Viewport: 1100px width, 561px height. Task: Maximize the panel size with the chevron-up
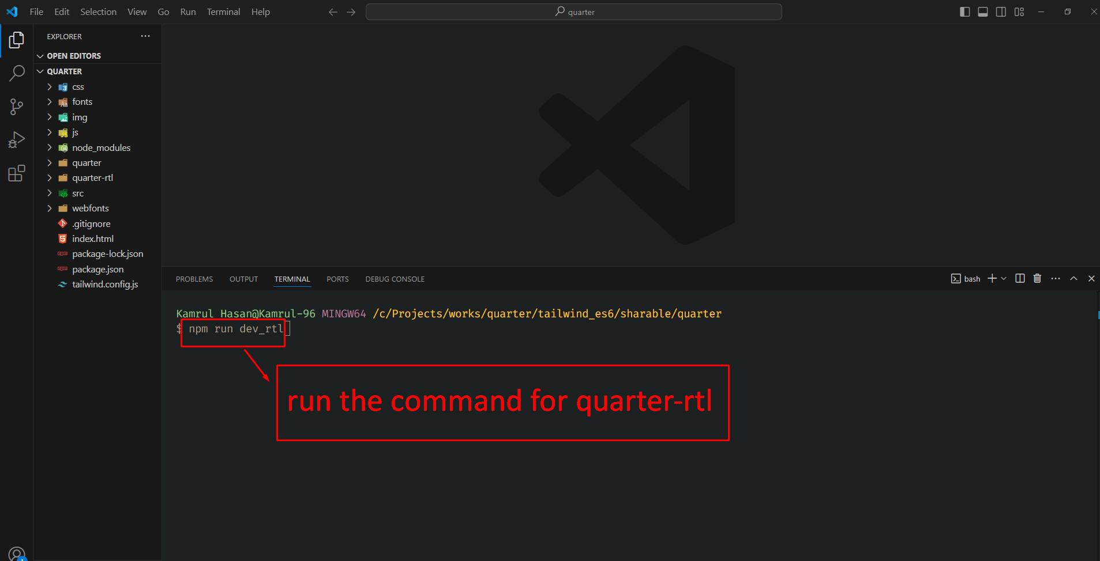1073,279
